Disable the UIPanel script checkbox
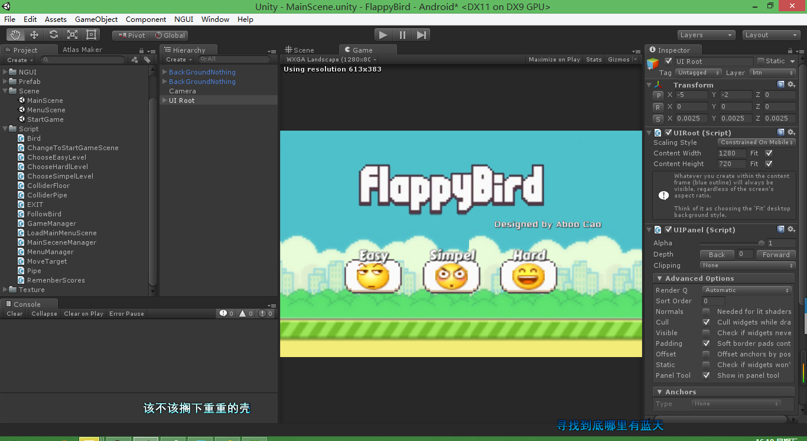 [668, 229]
